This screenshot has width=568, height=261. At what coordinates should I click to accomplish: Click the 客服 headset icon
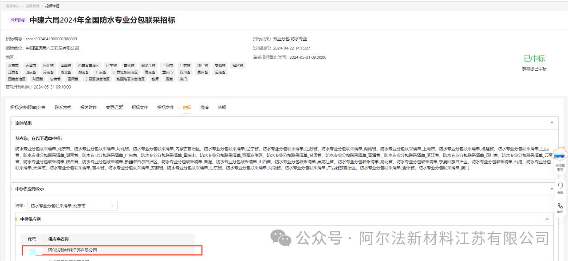560,185
